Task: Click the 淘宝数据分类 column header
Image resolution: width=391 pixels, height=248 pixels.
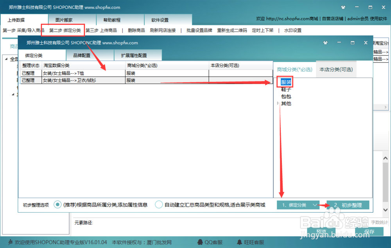Action: (84, 66)
